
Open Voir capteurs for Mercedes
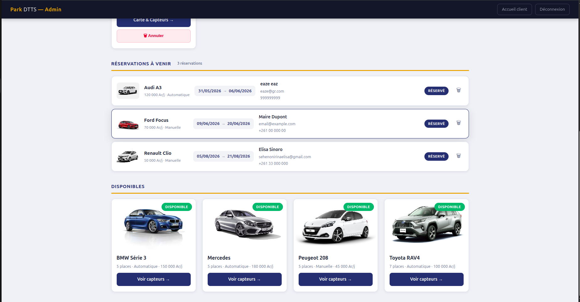pos(245,279)
